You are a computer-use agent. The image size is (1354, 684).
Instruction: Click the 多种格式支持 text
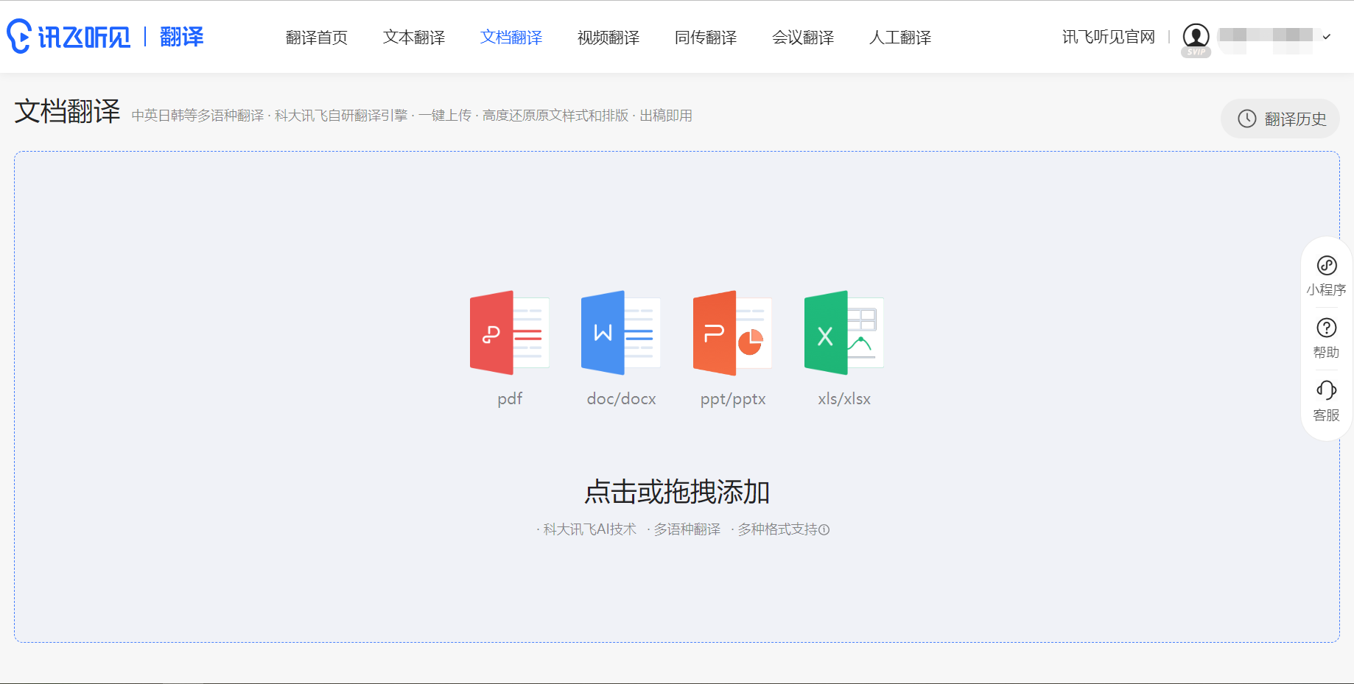coord(777,529)
